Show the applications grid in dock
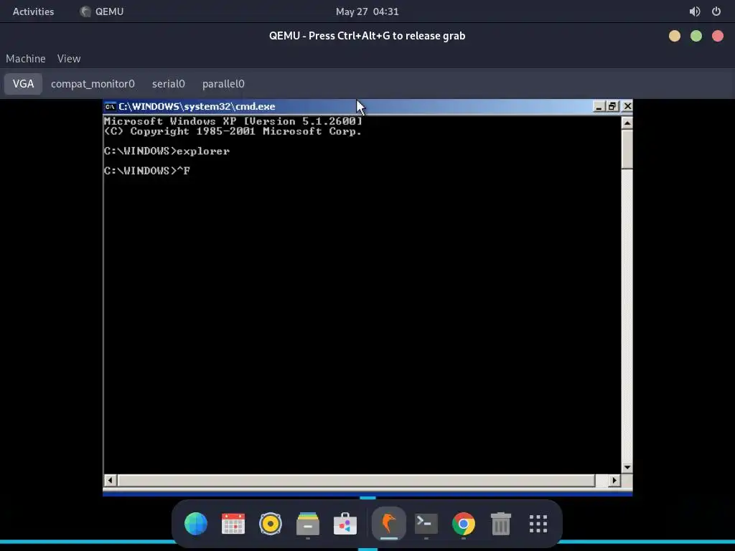The image size is (735, 551). coord(538,523)
